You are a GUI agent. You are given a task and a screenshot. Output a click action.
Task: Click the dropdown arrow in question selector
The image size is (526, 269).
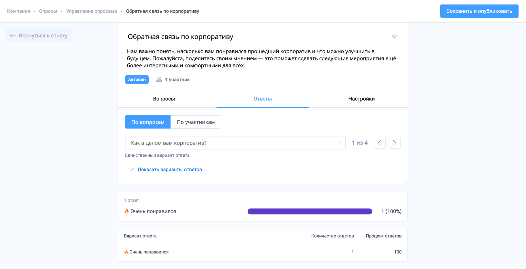[x=339, y=143]
